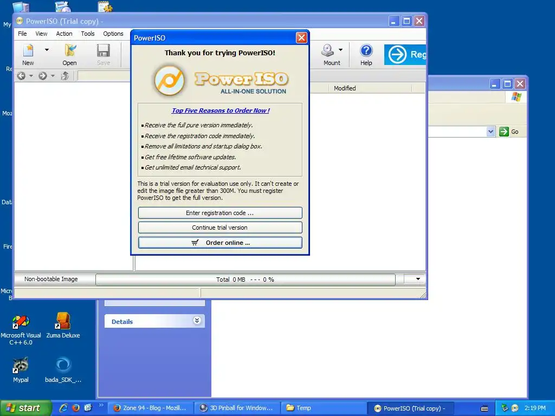Screen dimensions: 555x416
Task: Open the media size dropdown in status bar
Action: point(418,279)
